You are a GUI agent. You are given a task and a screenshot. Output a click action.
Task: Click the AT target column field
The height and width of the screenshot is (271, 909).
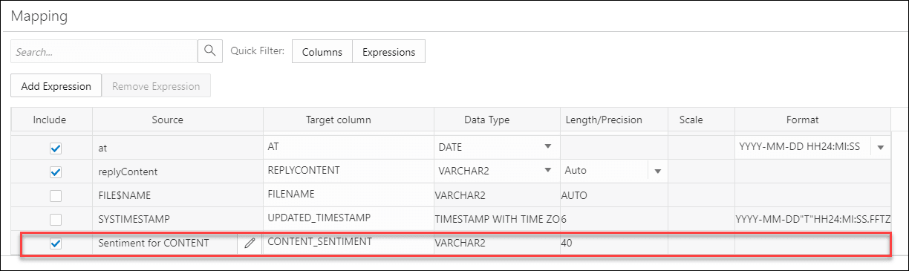click(348, 147)
